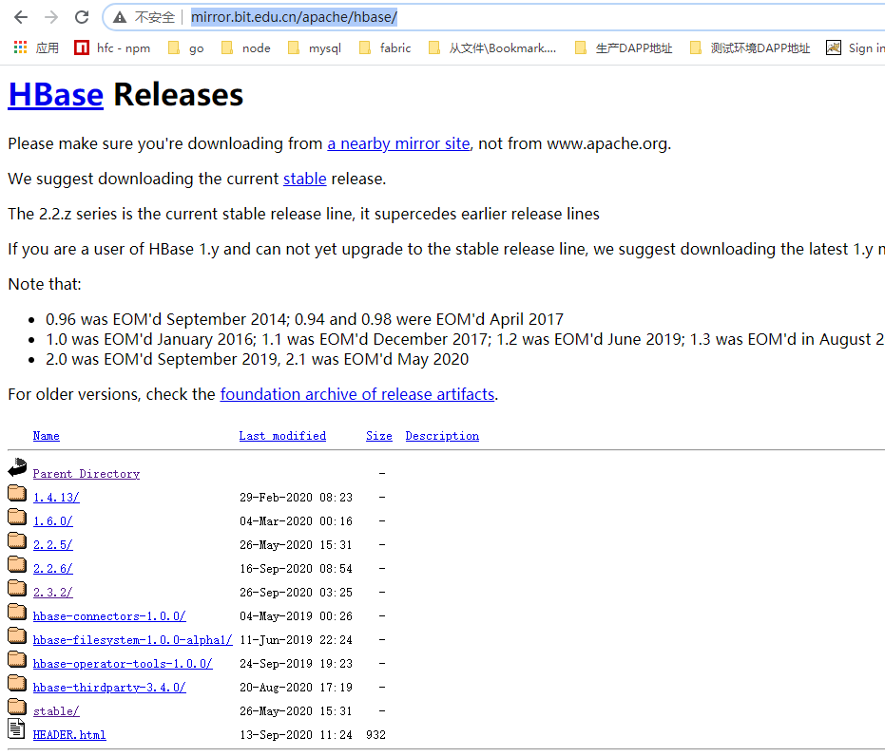Click the date 20-Aug-2020 17:19
This screenshot has height=756, width=885.
coord(296,688)
